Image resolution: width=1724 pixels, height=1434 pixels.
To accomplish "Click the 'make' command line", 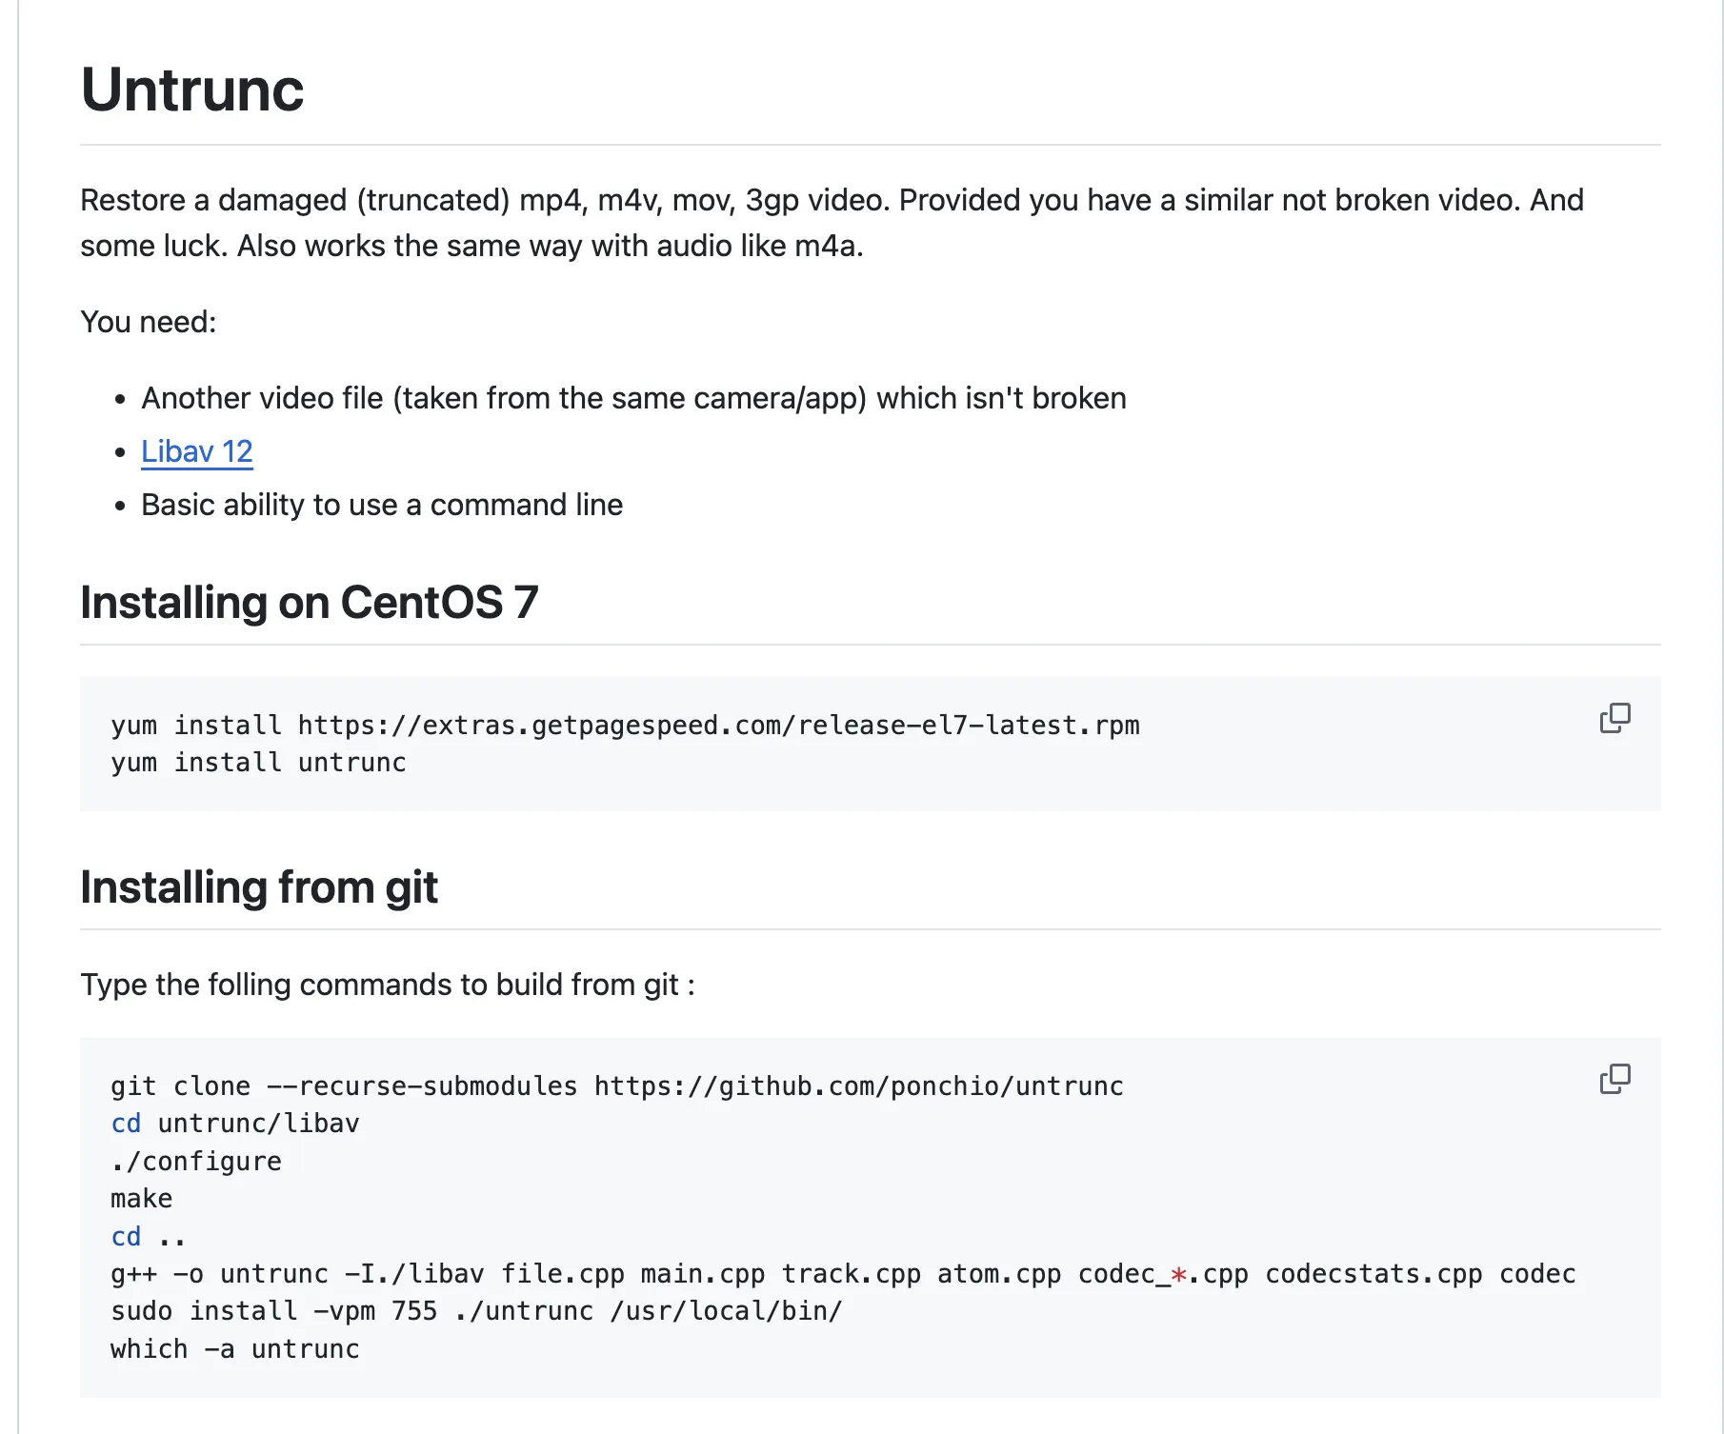I will click(142, 1199).
